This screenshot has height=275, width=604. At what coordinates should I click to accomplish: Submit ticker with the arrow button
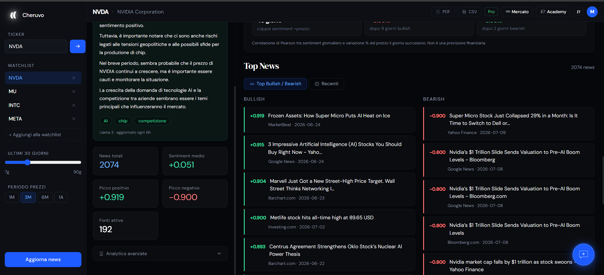point(78,46)
